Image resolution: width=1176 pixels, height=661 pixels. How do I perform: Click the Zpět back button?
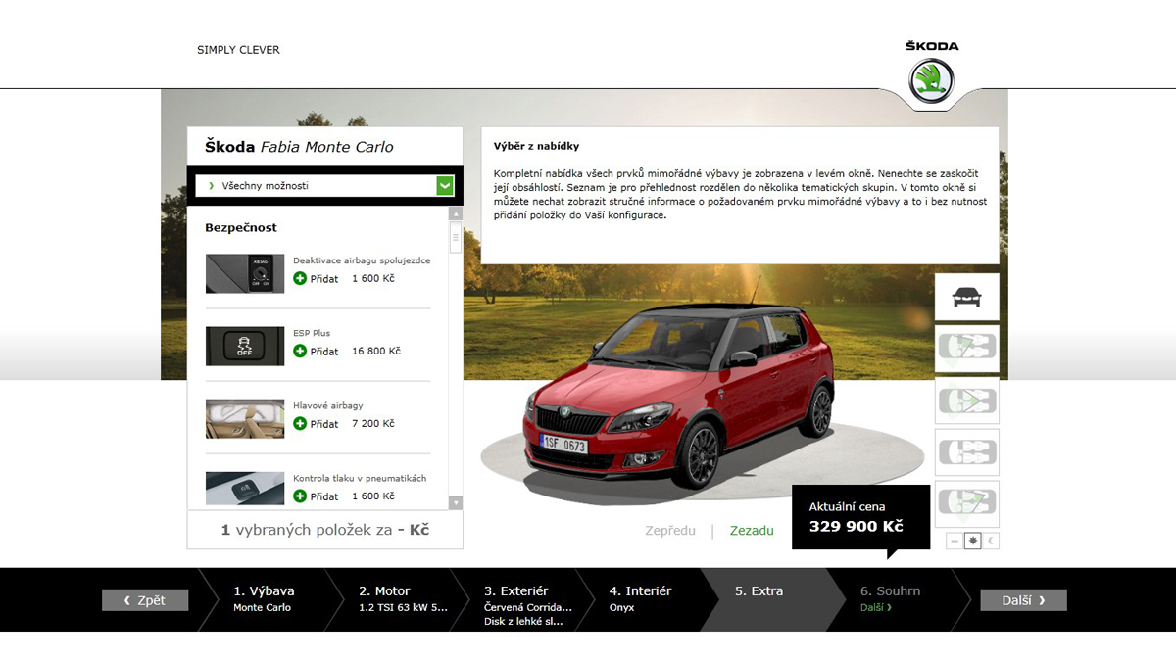145,600
